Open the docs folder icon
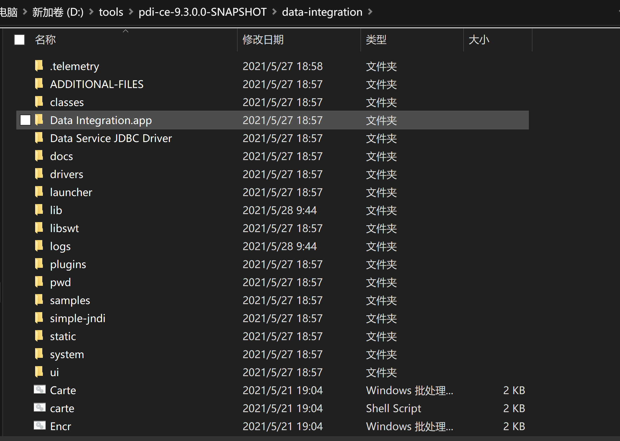Viewport: 620px width, 441px height. (x=39, y=156)
